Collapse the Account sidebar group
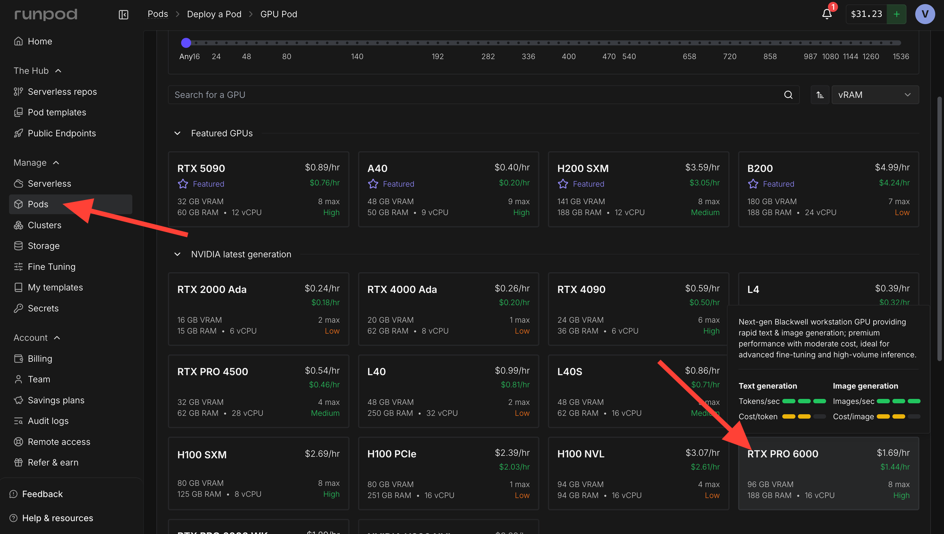Image resolution: width=944 pixels, height=534 pixels. click(x=57, y=338)
